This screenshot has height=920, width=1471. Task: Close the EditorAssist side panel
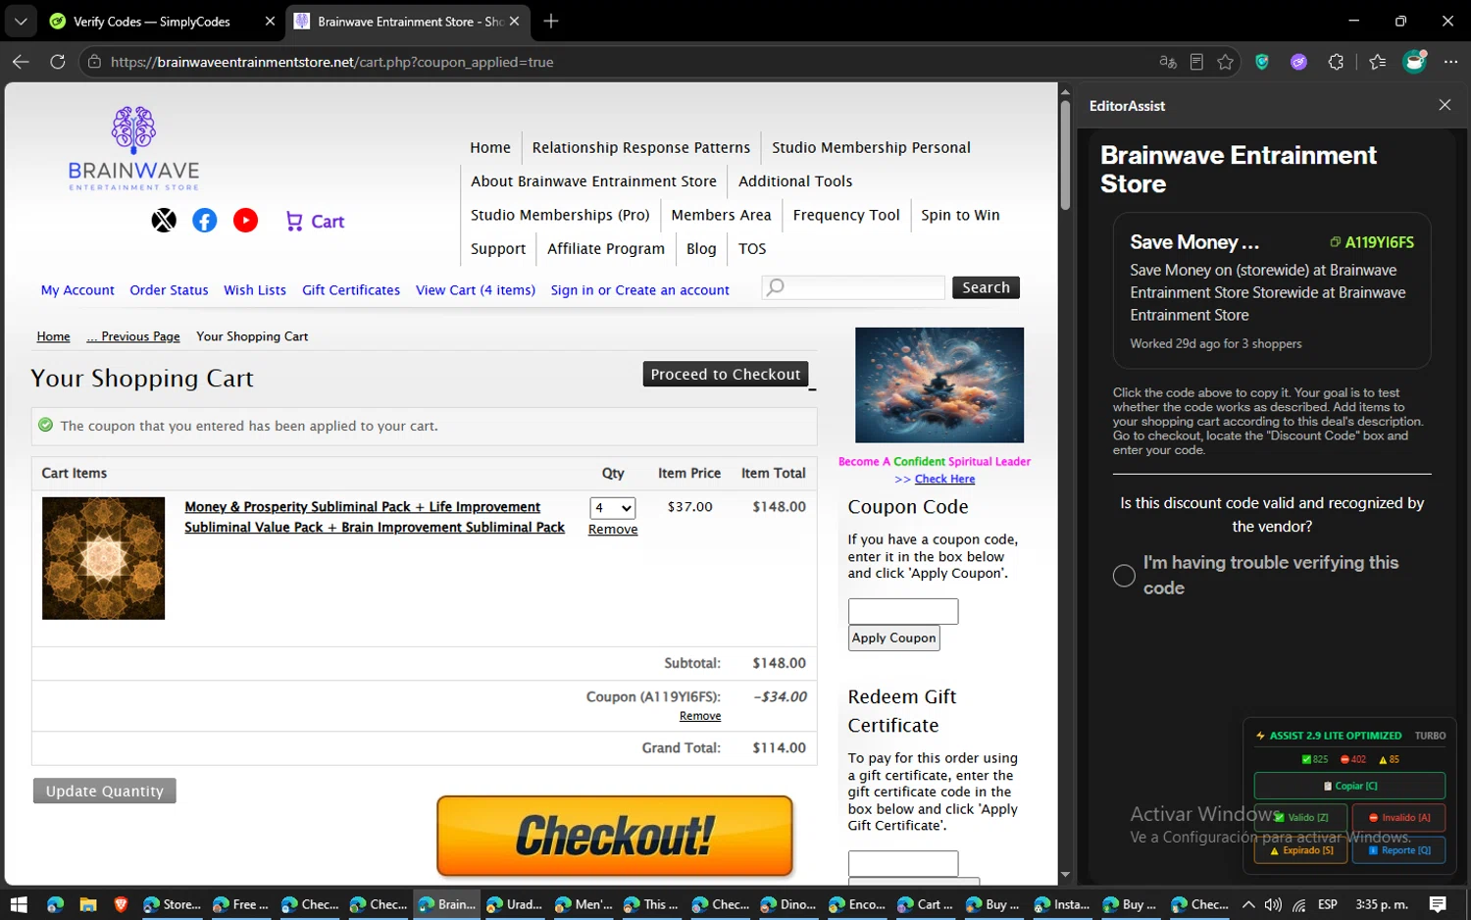(1445, 105)
